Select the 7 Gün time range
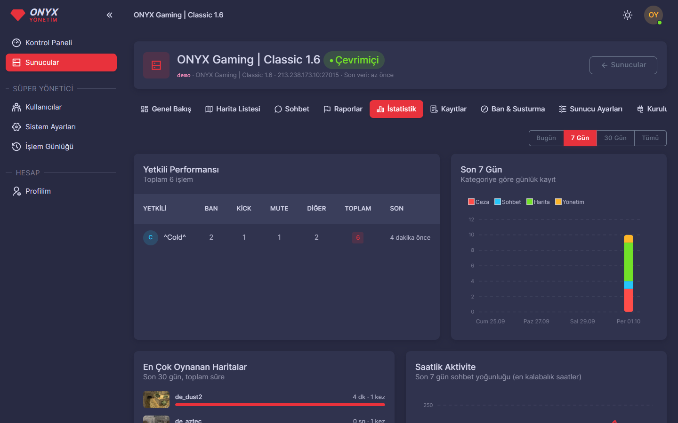This screenshot has height=423, width=678. click(580, 138)
